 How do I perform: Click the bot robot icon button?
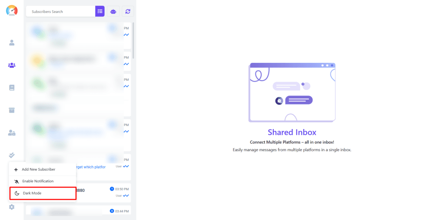point(113,12)
